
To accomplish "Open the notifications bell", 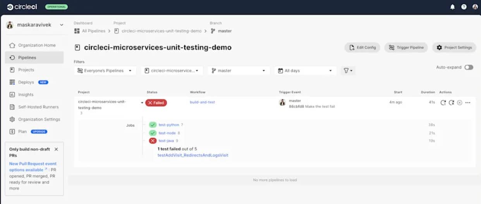I will [x=452, y=7].
